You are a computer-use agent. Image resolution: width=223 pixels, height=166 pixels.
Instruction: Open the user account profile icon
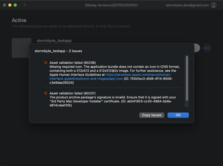tap(214, 5)
